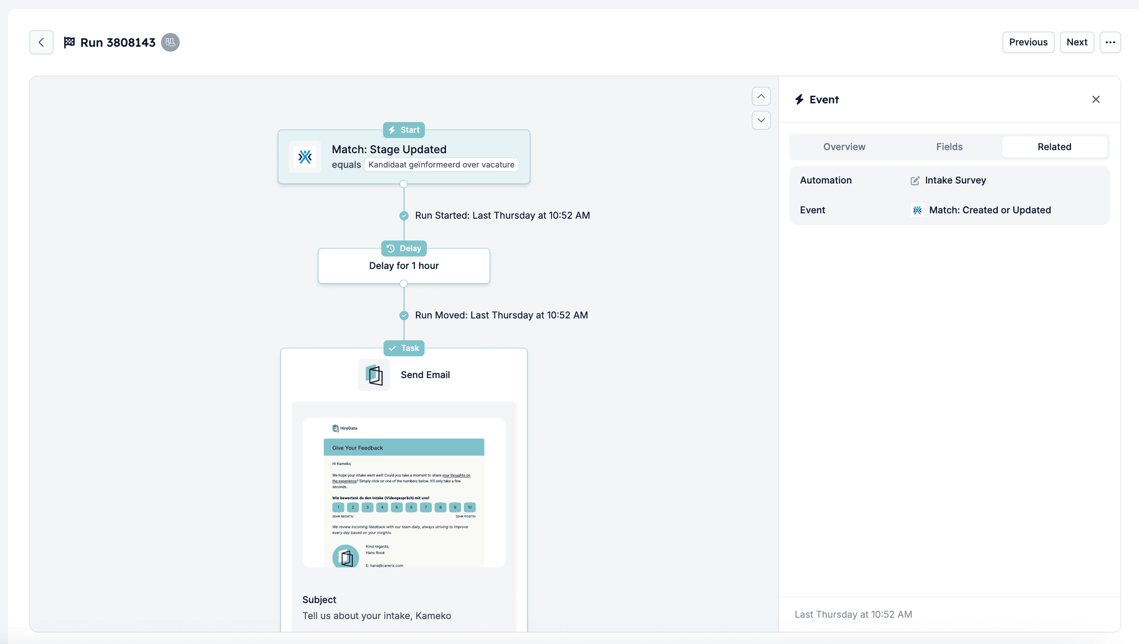
Task: Select the Delay for 1 hour node
Action: [x=404, y=266]
